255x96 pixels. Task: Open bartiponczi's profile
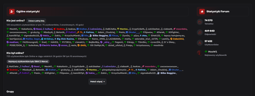click(x=16, y=39)
